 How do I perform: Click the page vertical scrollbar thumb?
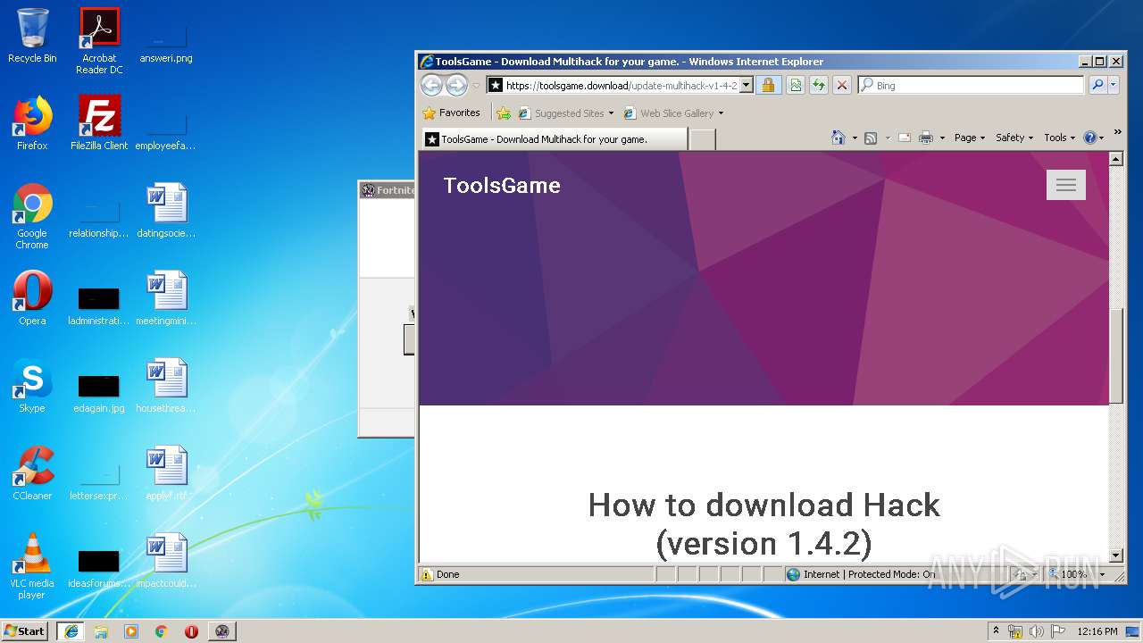pos(1115,355)
